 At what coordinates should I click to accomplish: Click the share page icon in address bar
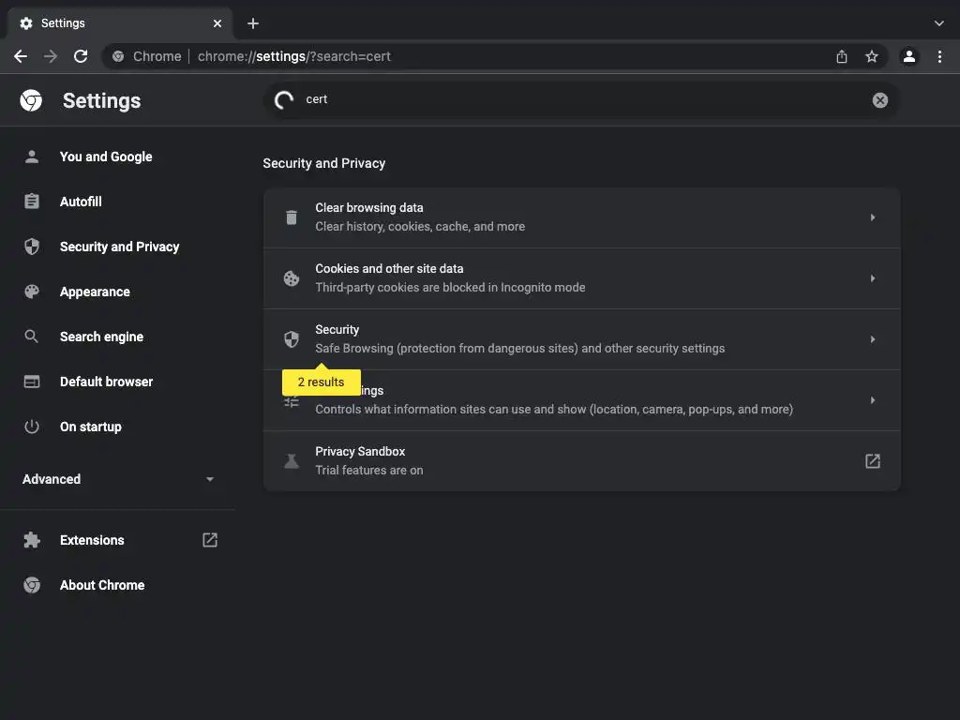pos(842,56)
